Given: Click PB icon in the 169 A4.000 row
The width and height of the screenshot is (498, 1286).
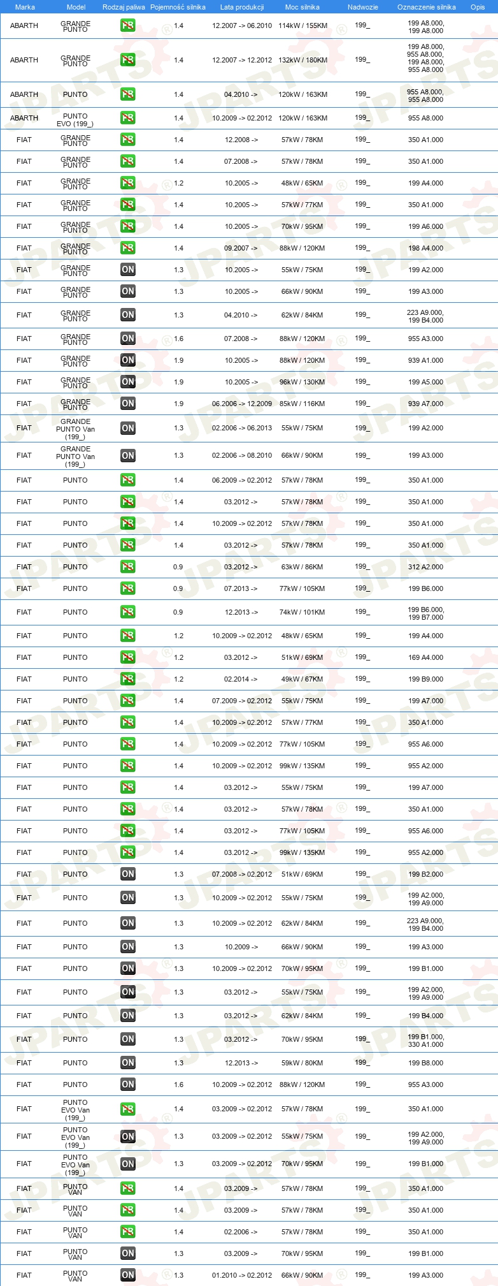Looking at the screenshot, I should 128,657.
